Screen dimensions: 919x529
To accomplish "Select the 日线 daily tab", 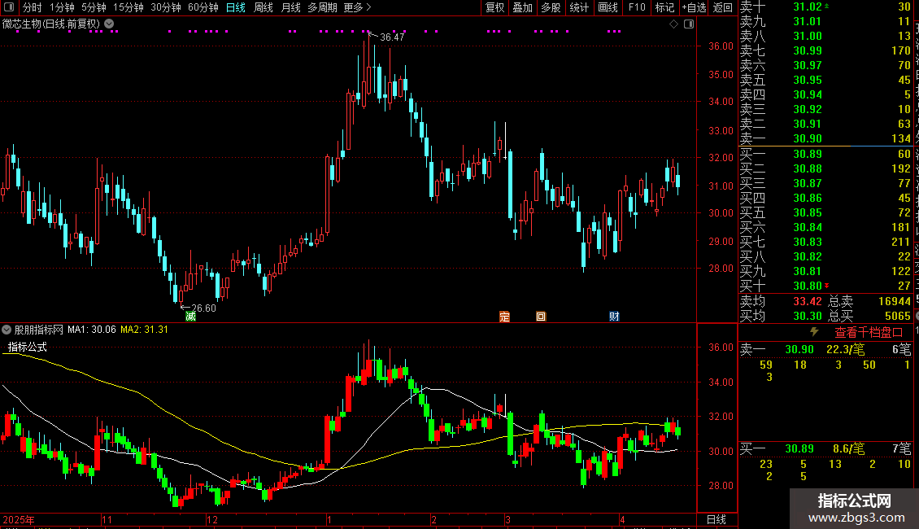I will 236,7.
